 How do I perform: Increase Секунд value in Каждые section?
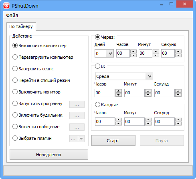[178, 119]
